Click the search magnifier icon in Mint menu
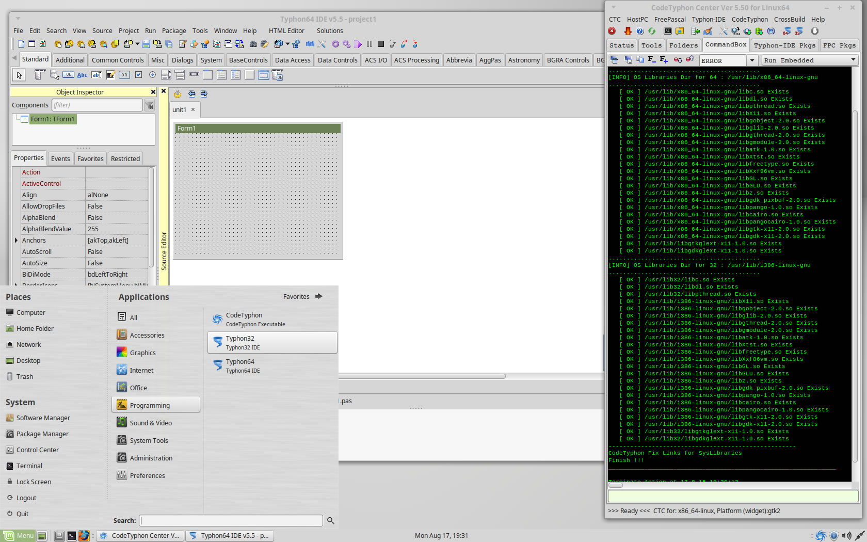867x542 pixels. [331, 521]
